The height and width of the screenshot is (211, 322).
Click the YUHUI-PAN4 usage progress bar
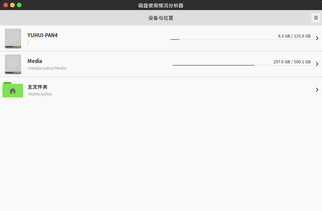point(240,40)
